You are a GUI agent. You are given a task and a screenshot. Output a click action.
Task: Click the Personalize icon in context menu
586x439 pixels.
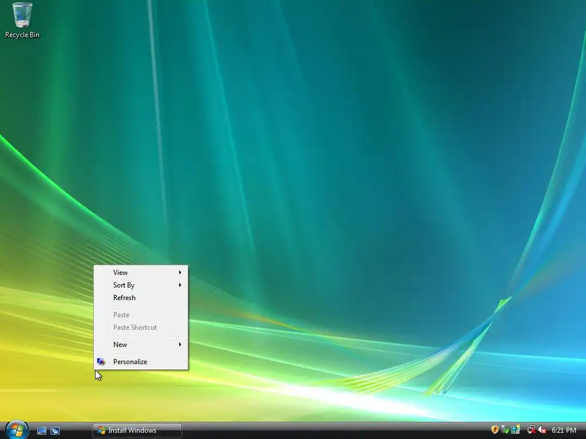[x=101, y=362]
